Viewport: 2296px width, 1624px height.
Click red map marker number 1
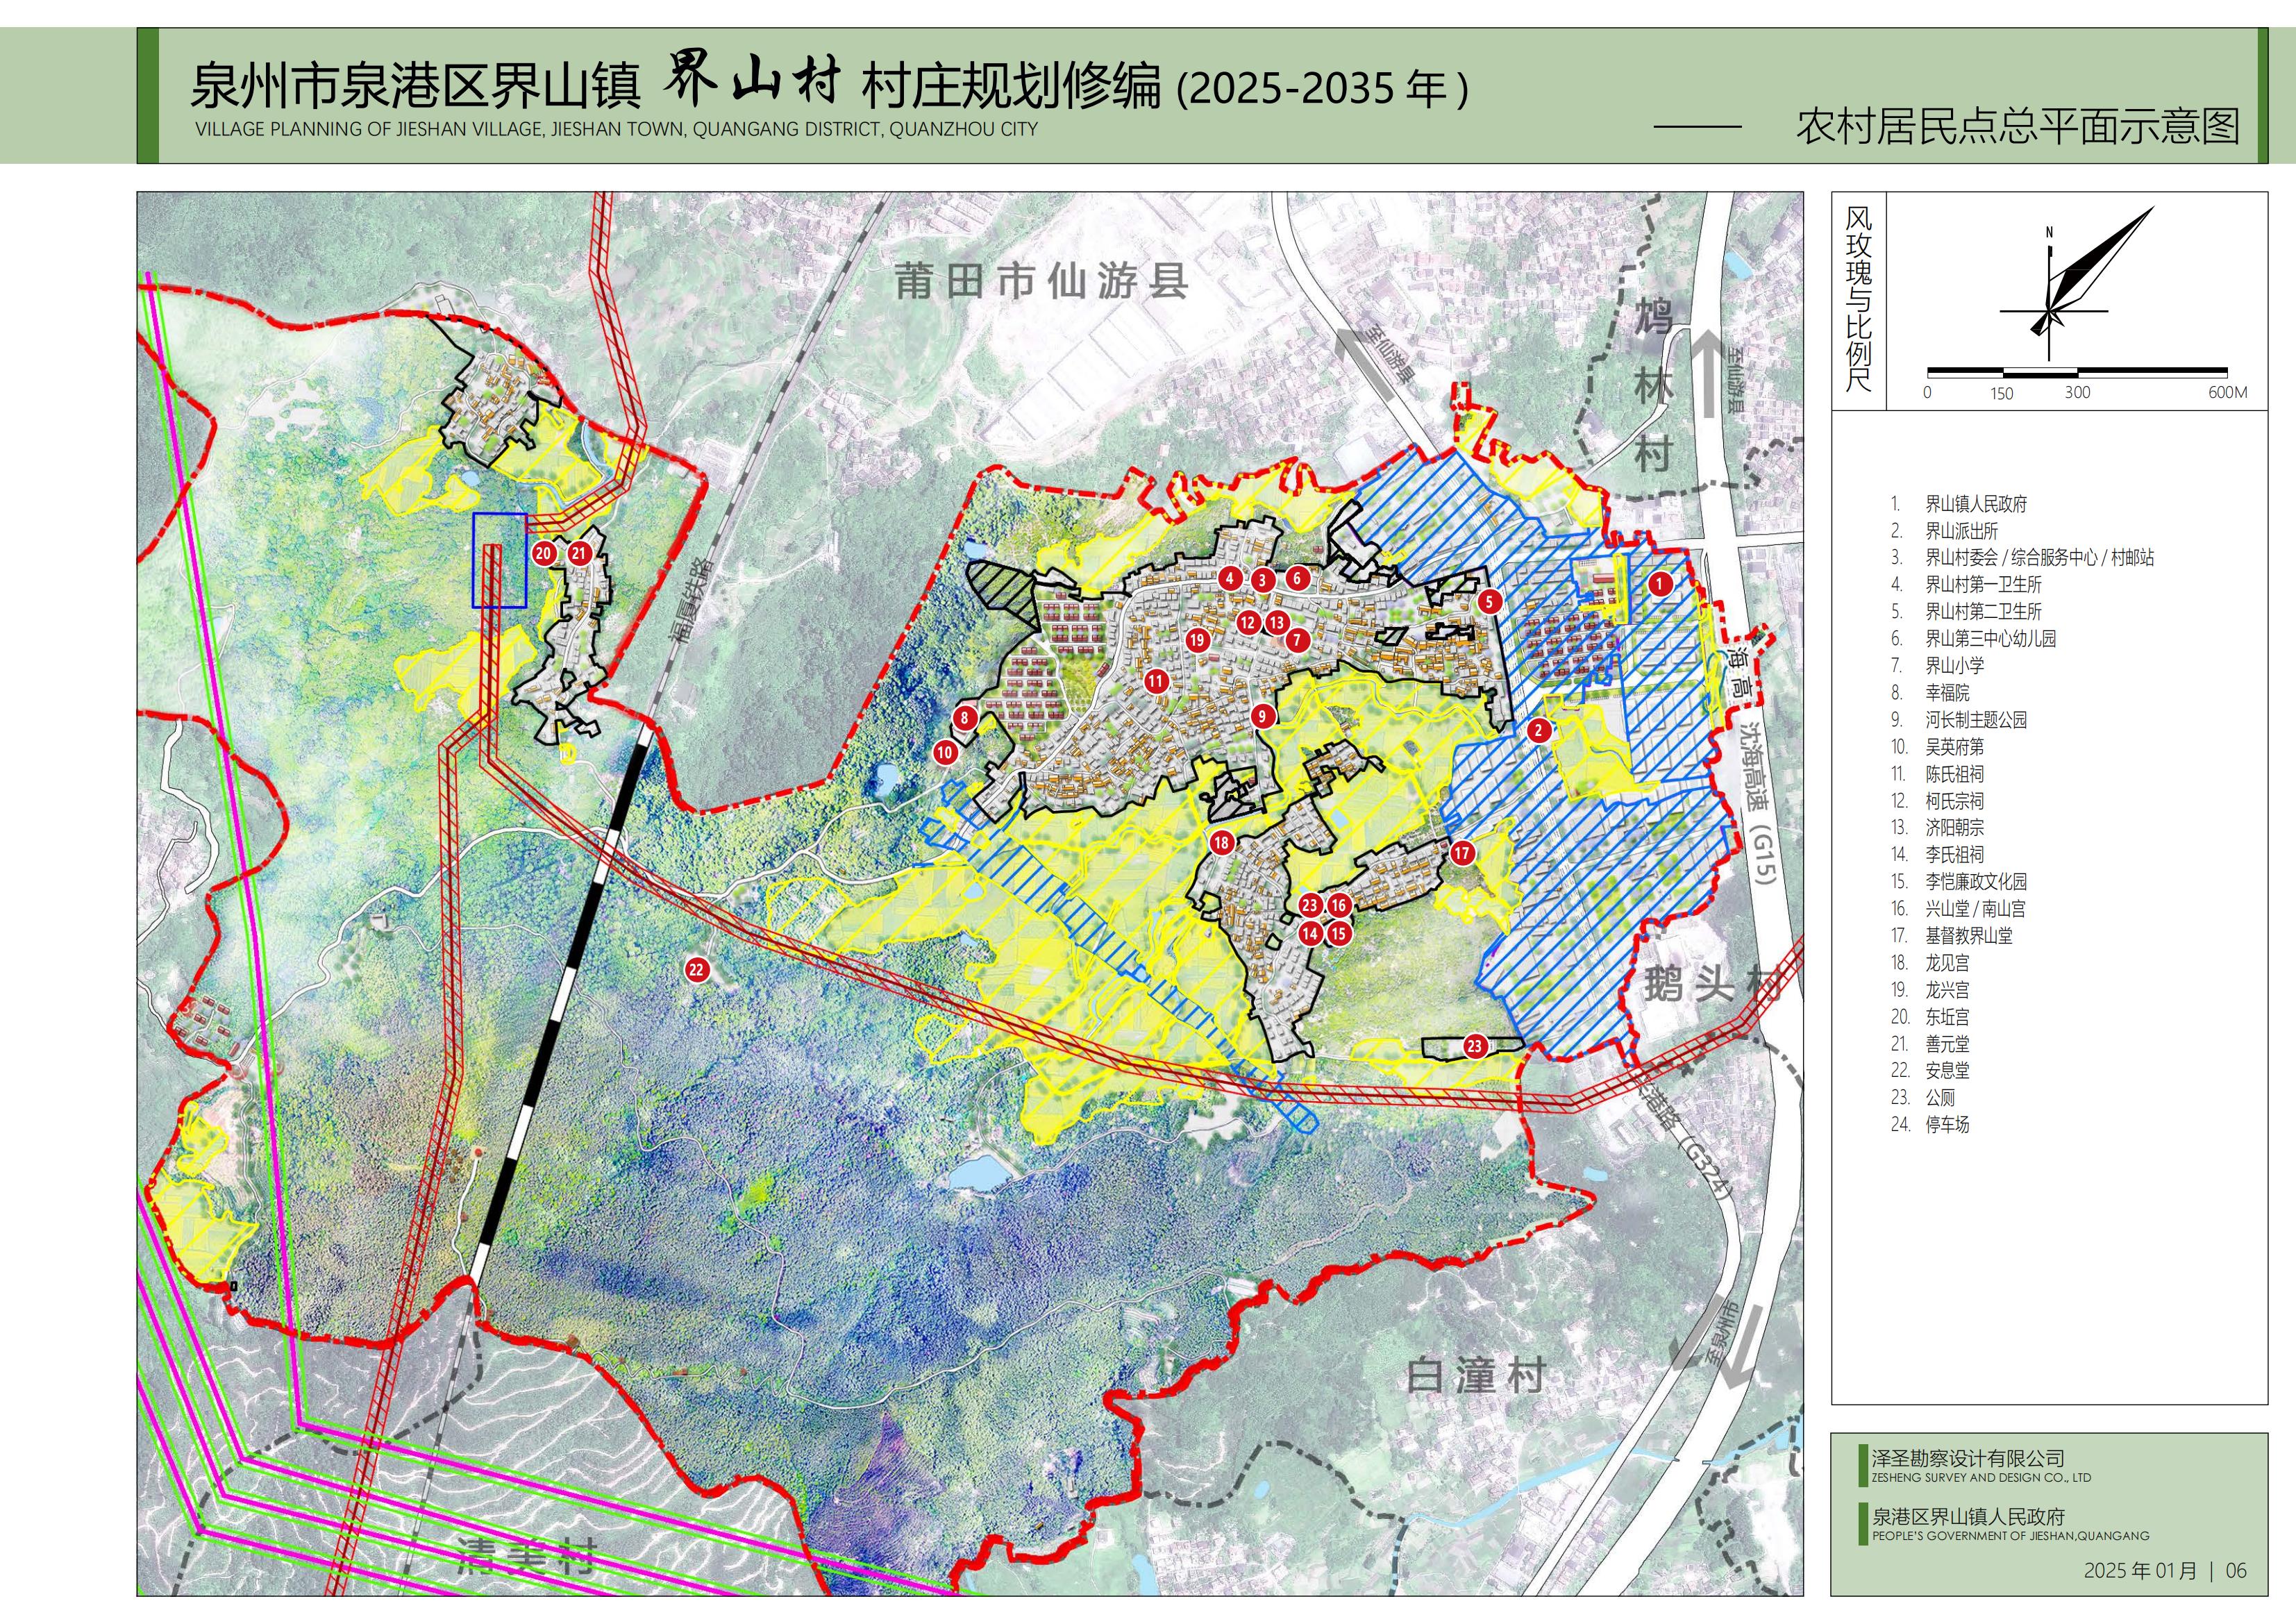(x=1660, y=584)
